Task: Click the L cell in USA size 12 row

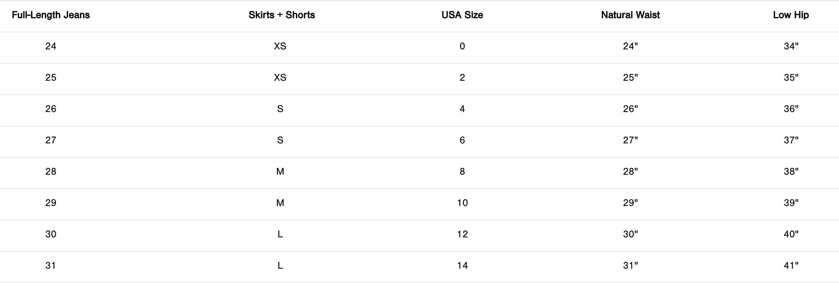Action: [280, 234]
